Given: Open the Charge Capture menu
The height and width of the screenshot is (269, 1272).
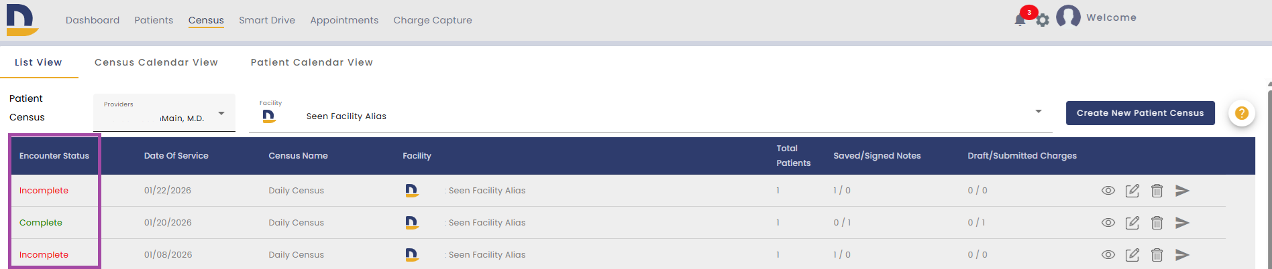Looking at the screenshot, I should [x=433, y=20].
